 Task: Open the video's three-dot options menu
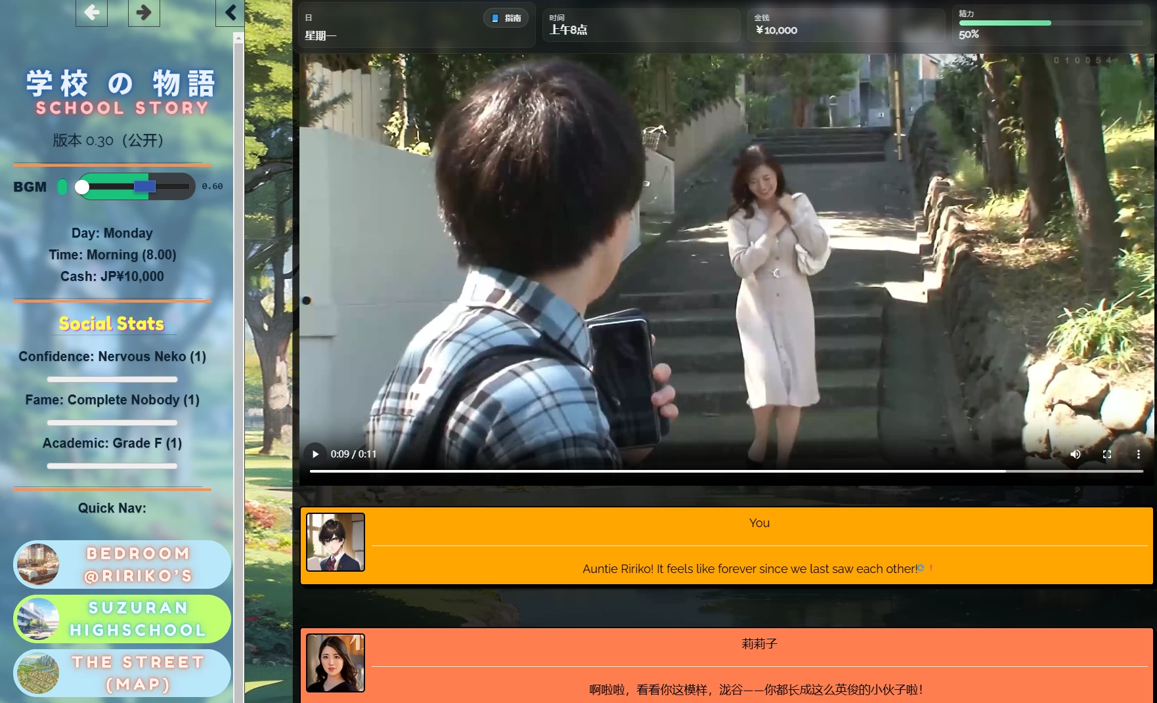pyautogui.click(x=1138, y=454)
